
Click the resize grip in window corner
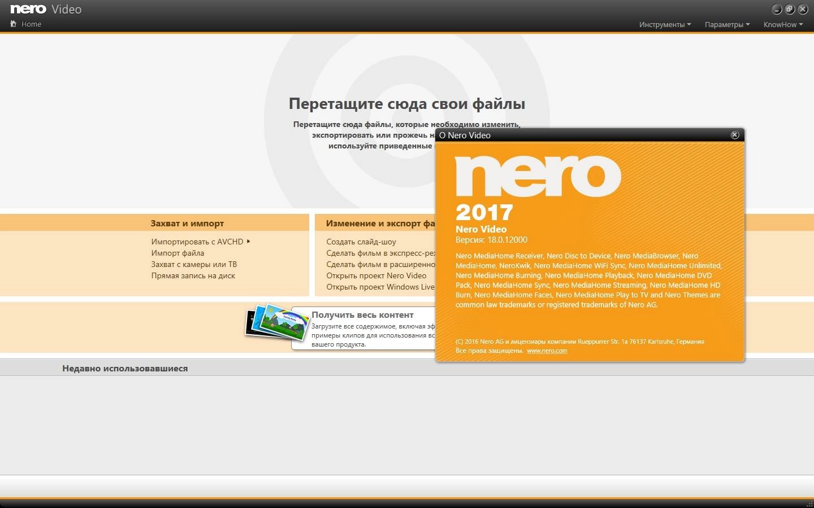809,503
